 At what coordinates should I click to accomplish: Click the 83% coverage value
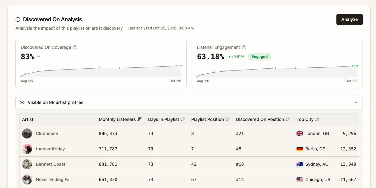point(28,57)
